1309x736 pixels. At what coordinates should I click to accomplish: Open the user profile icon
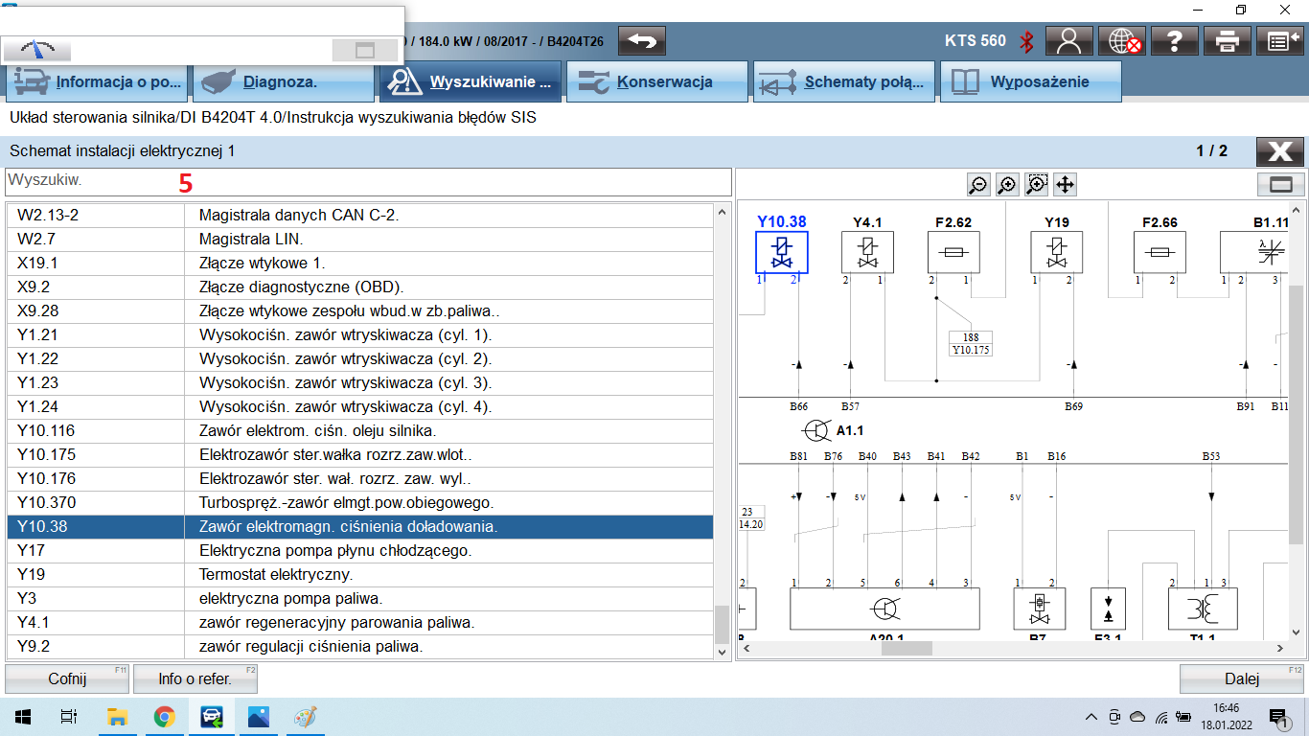coord(1068,41)
